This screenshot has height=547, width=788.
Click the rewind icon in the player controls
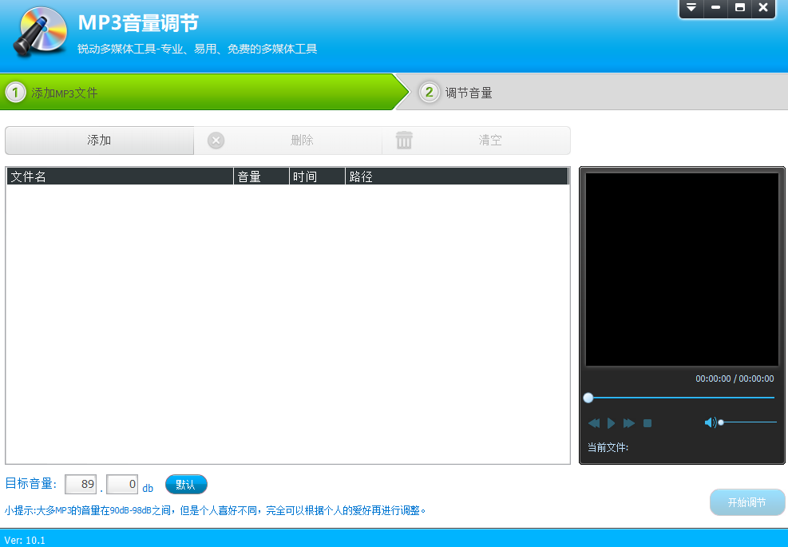(593, 422)
